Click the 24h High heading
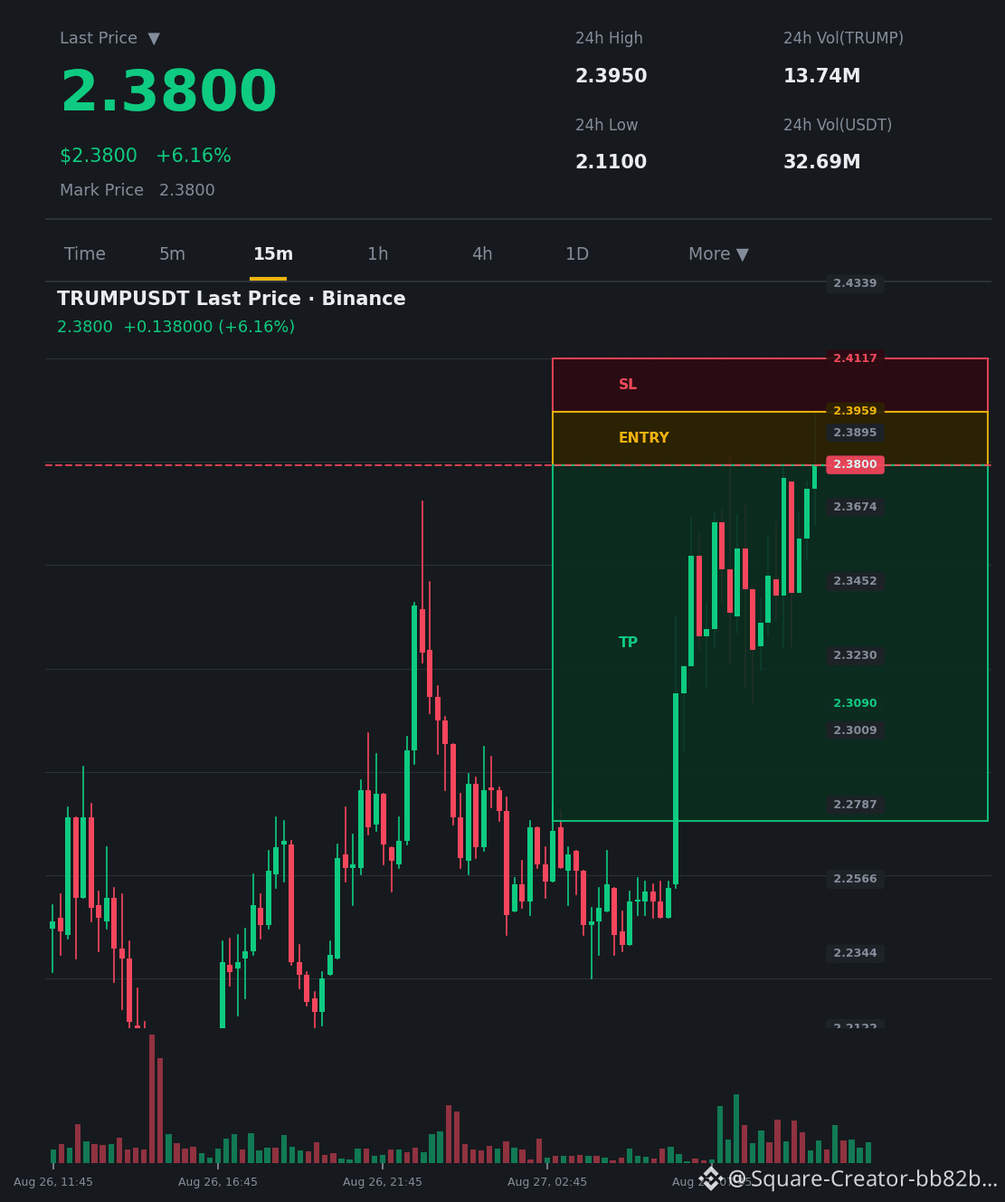 click(609, 38)
